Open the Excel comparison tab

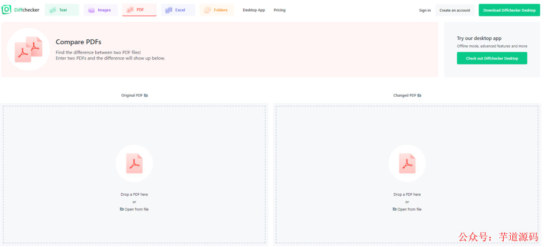click(x=178, y=10)
